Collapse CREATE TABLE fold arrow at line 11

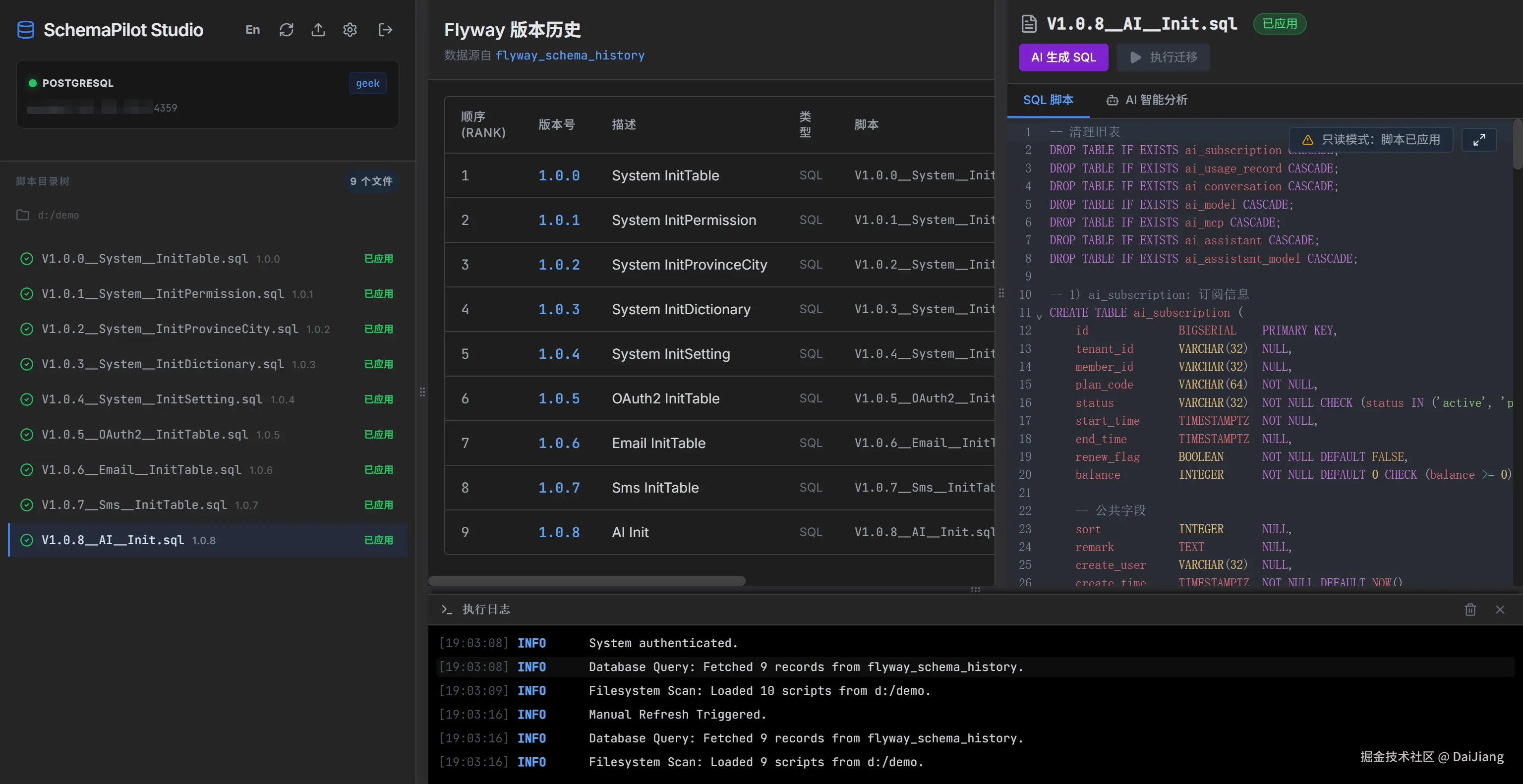(x=1039, y=317)
